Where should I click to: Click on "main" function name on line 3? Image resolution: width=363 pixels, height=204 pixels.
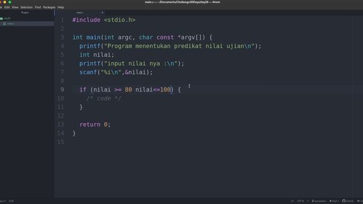tap(93, 37)
